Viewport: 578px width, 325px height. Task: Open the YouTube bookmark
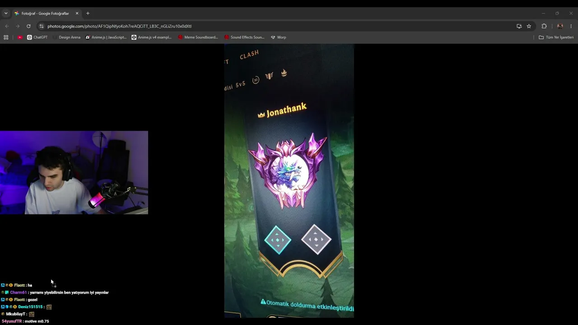click(20, 37)
